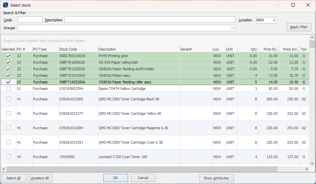
Task: Click the app icon in title bar
Action: point(5,5)
